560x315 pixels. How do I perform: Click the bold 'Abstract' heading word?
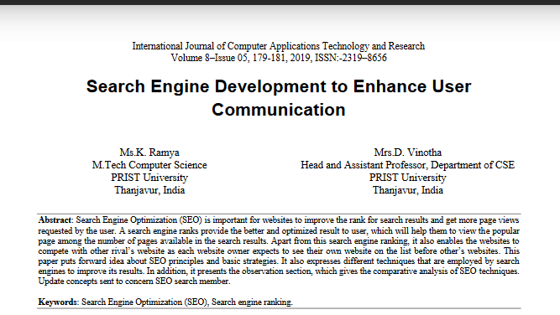pos(55,219)
